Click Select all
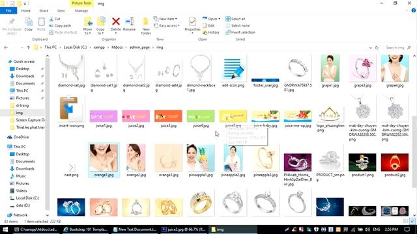This screenshot has height=234, width=417. [x=235, y=19]
